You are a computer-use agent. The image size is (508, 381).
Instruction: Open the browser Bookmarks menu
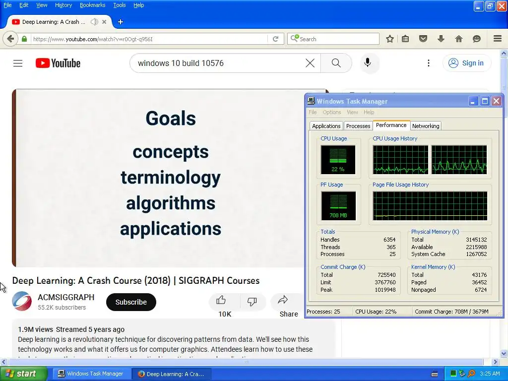pos(92,5)
